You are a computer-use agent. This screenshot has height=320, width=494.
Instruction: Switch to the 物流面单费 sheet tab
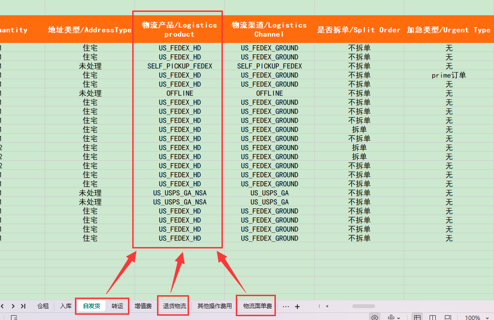coord(257,306)
